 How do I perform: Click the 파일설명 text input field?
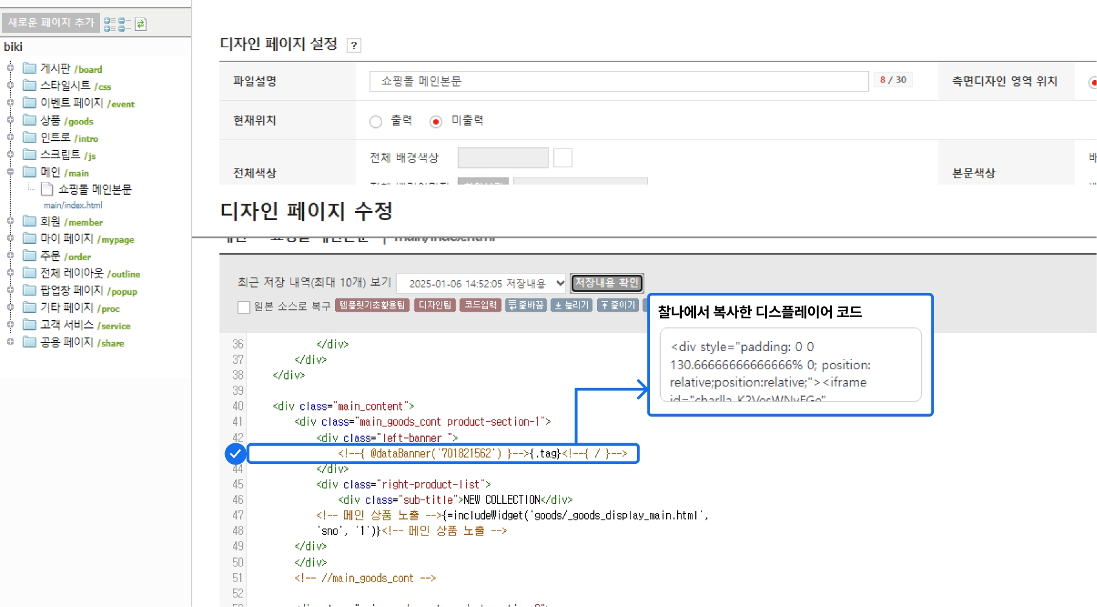point(618,81)
